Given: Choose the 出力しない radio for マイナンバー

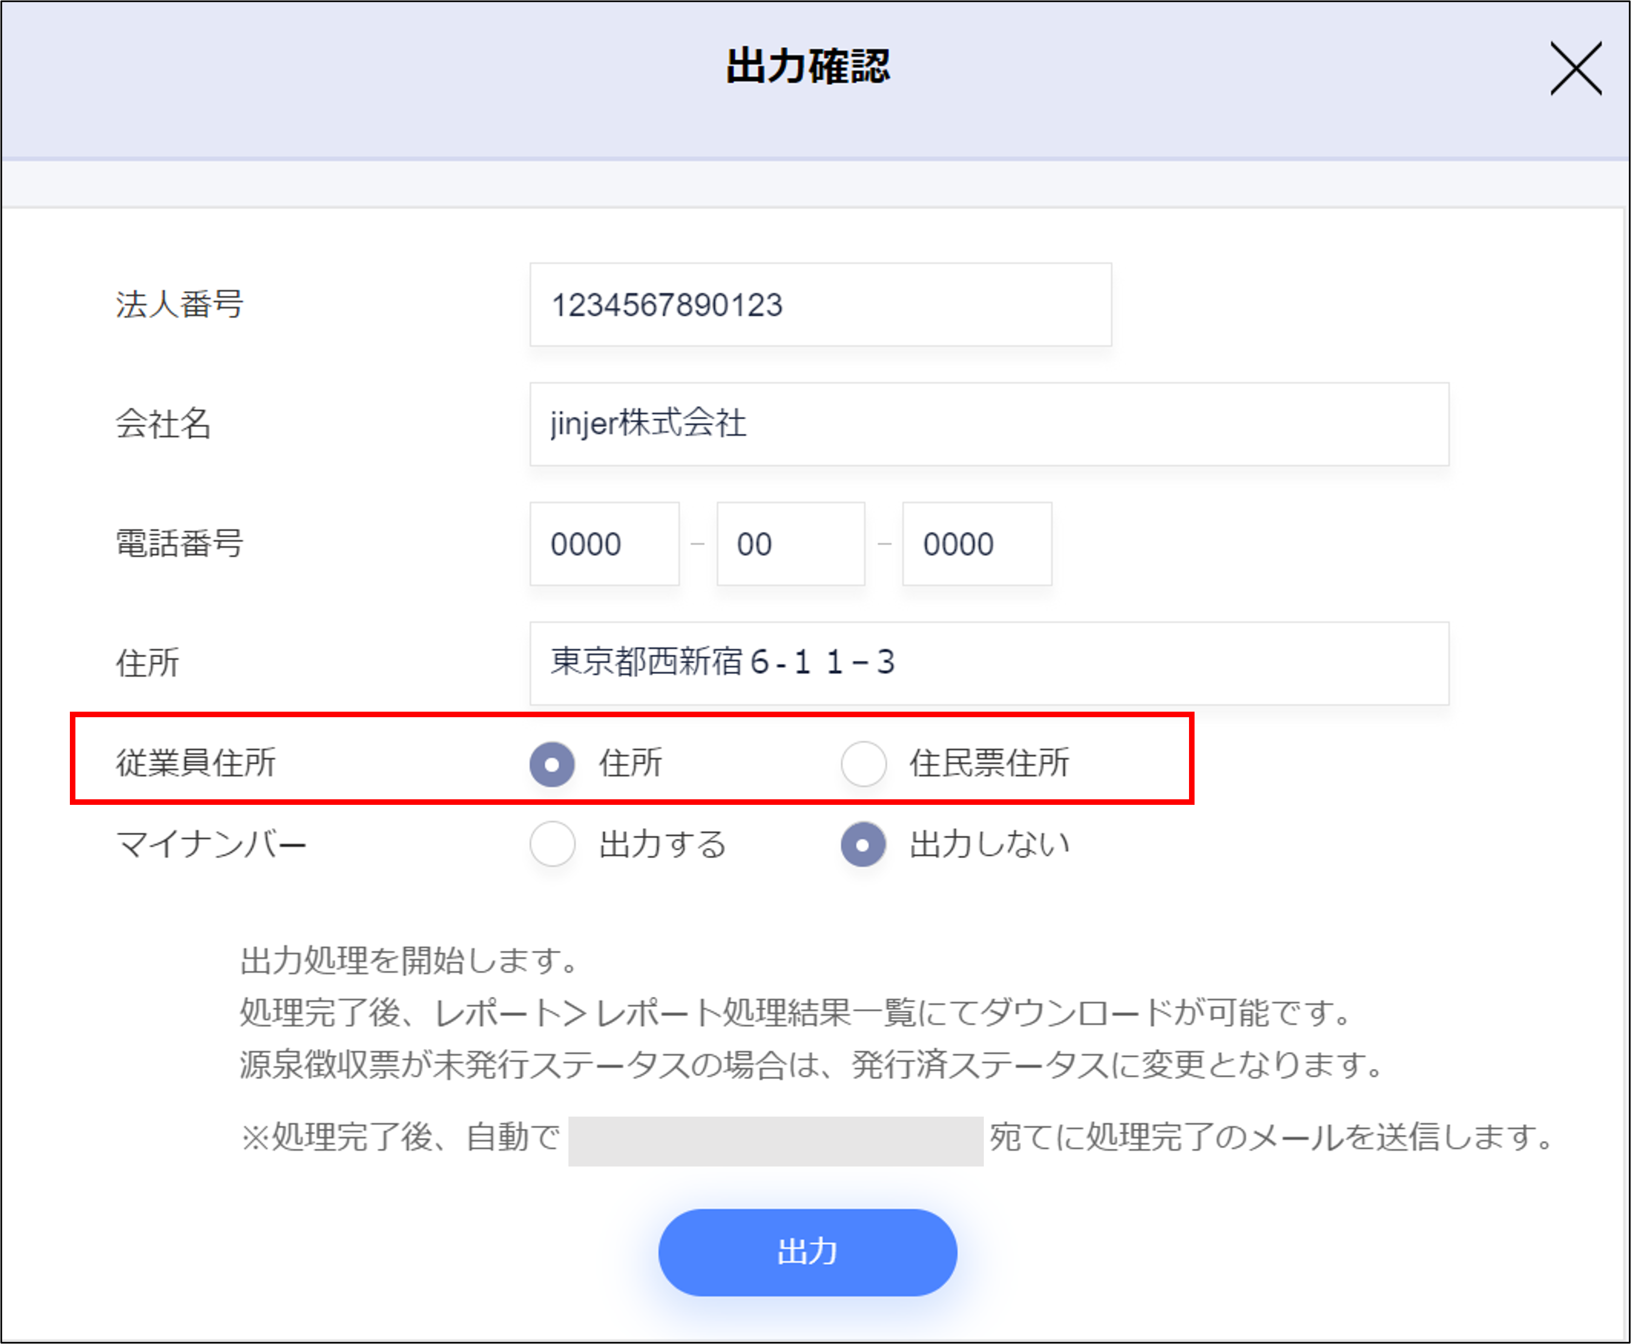Looking at the screenshot, I should point(863,844).
